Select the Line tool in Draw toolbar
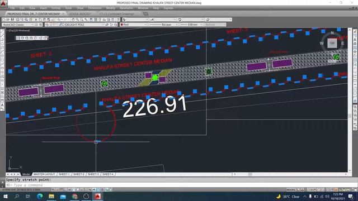The height and width of the screenshot is (201, 358). [2, 31]
